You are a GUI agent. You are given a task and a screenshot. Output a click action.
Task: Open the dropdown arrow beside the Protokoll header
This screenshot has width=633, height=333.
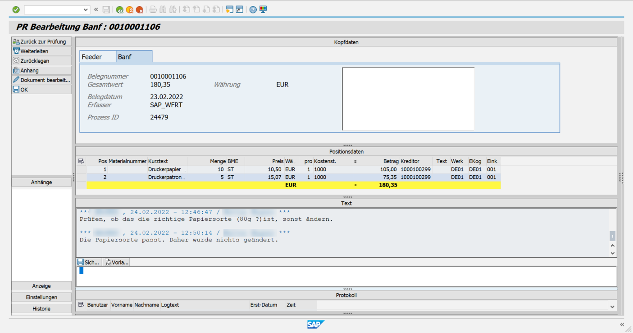tap(612, 306)
